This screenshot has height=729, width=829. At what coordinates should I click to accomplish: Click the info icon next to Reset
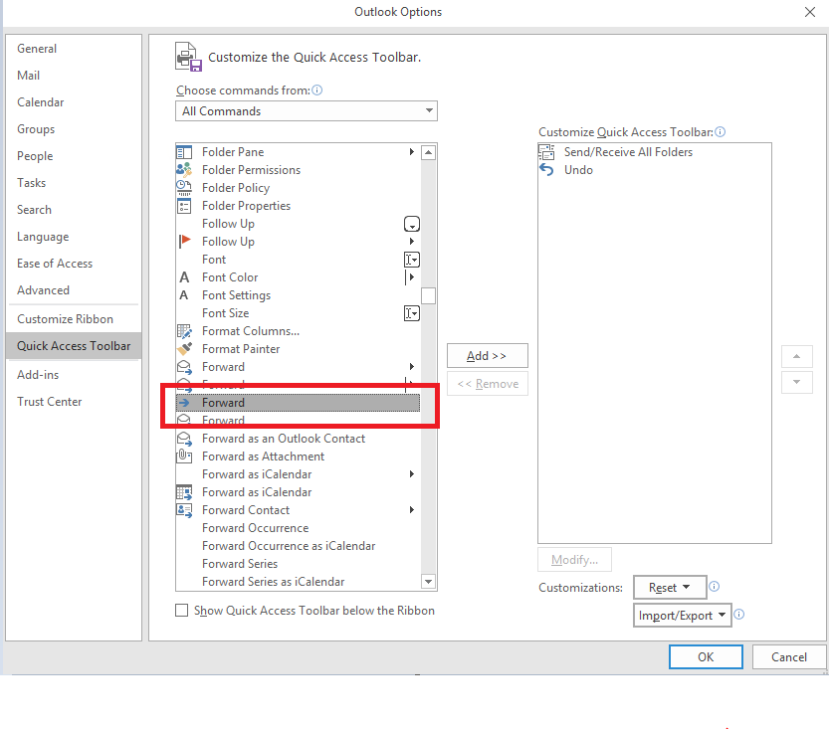(714, 587)
